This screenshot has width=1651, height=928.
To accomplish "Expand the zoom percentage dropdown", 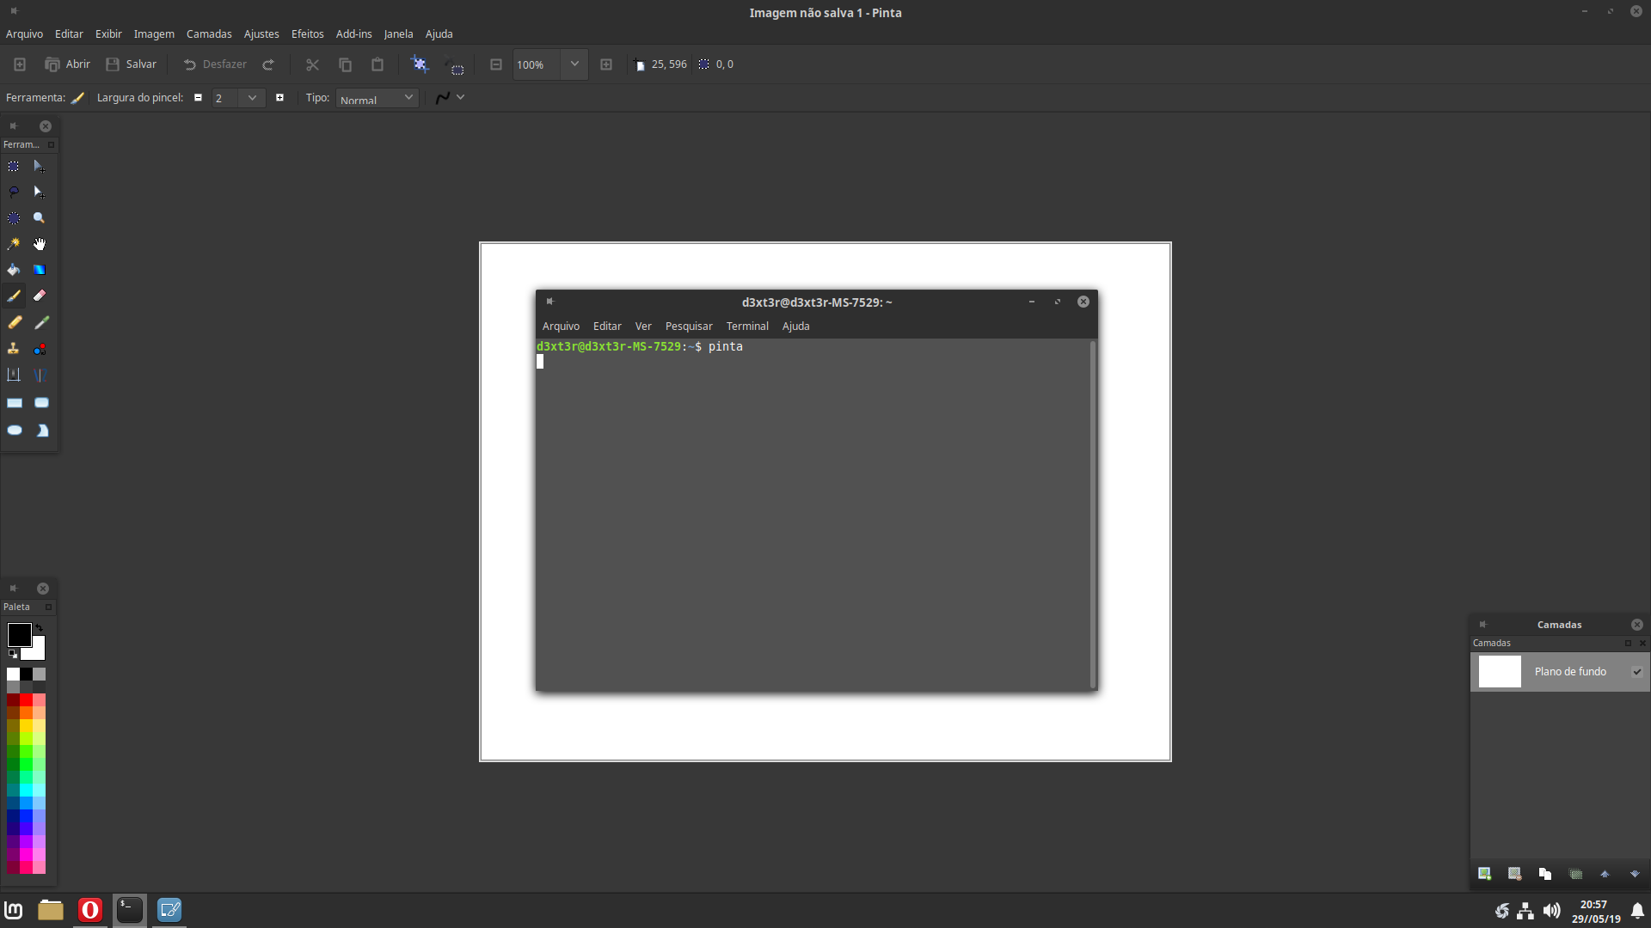I will click(574, 64).
